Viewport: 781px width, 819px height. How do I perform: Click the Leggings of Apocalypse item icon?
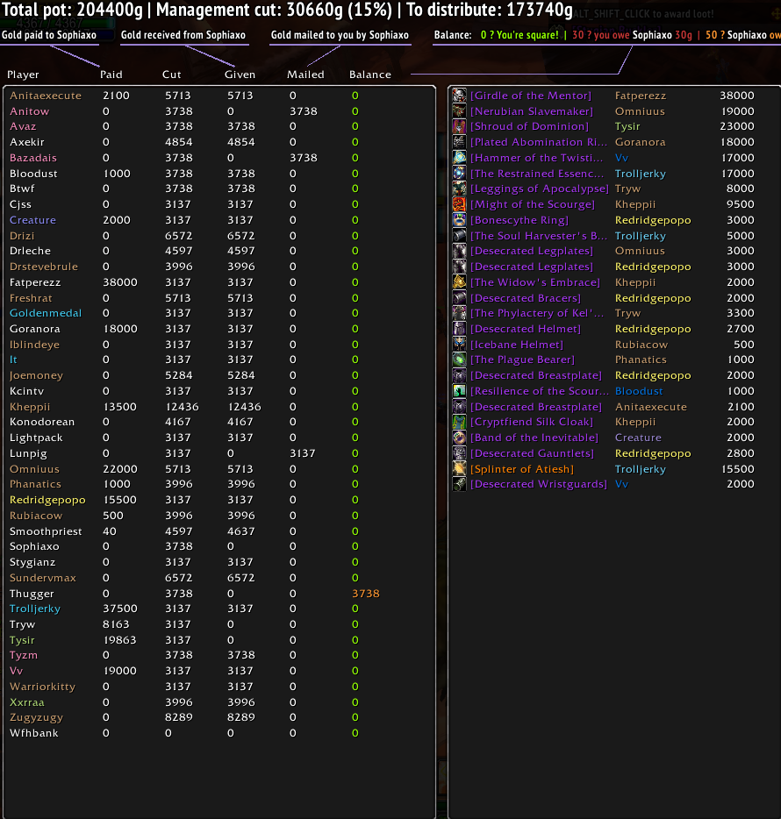click(x=459, y=189)
